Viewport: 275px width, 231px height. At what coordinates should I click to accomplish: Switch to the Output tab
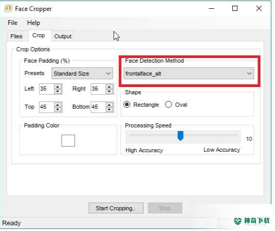click(63, 36)
